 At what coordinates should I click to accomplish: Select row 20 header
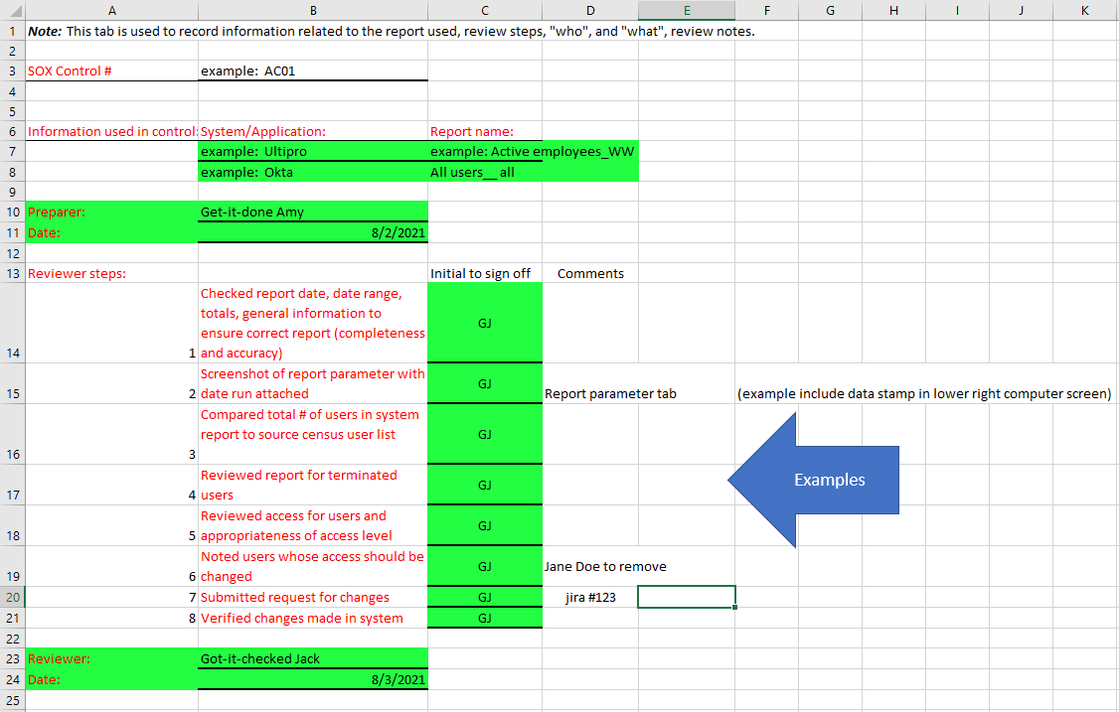click(x=12, y=597)
